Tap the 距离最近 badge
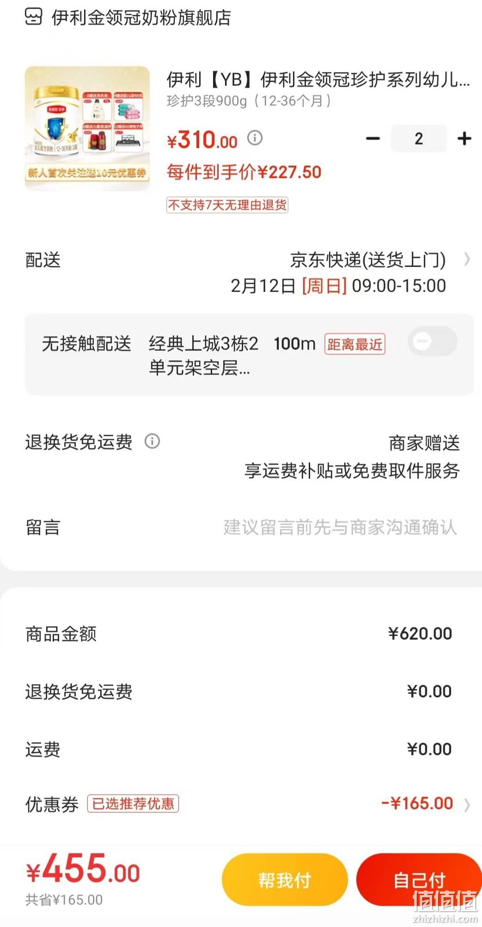 click(355, 344)
